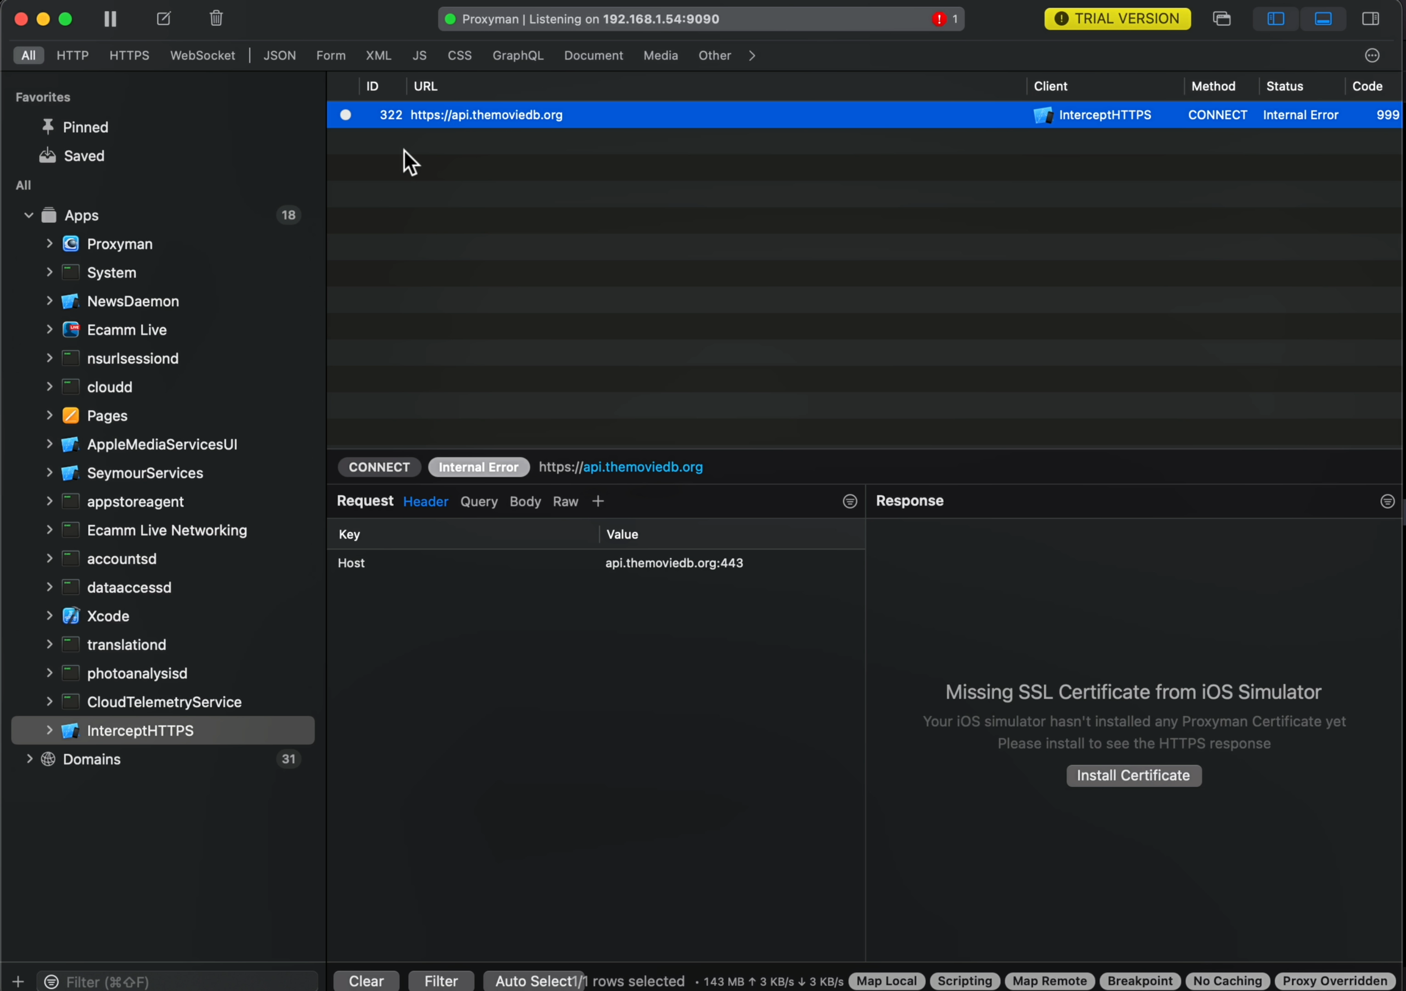Click the compose request icon

click(x=164, y=19)
